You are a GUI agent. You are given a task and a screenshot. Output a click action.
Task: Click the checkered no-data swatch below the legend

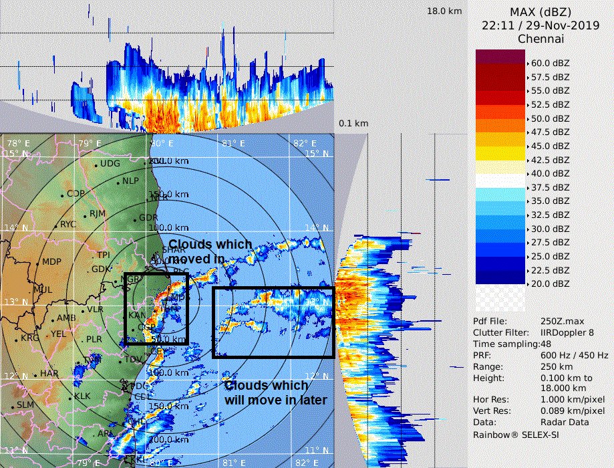[x=500, y=298]
